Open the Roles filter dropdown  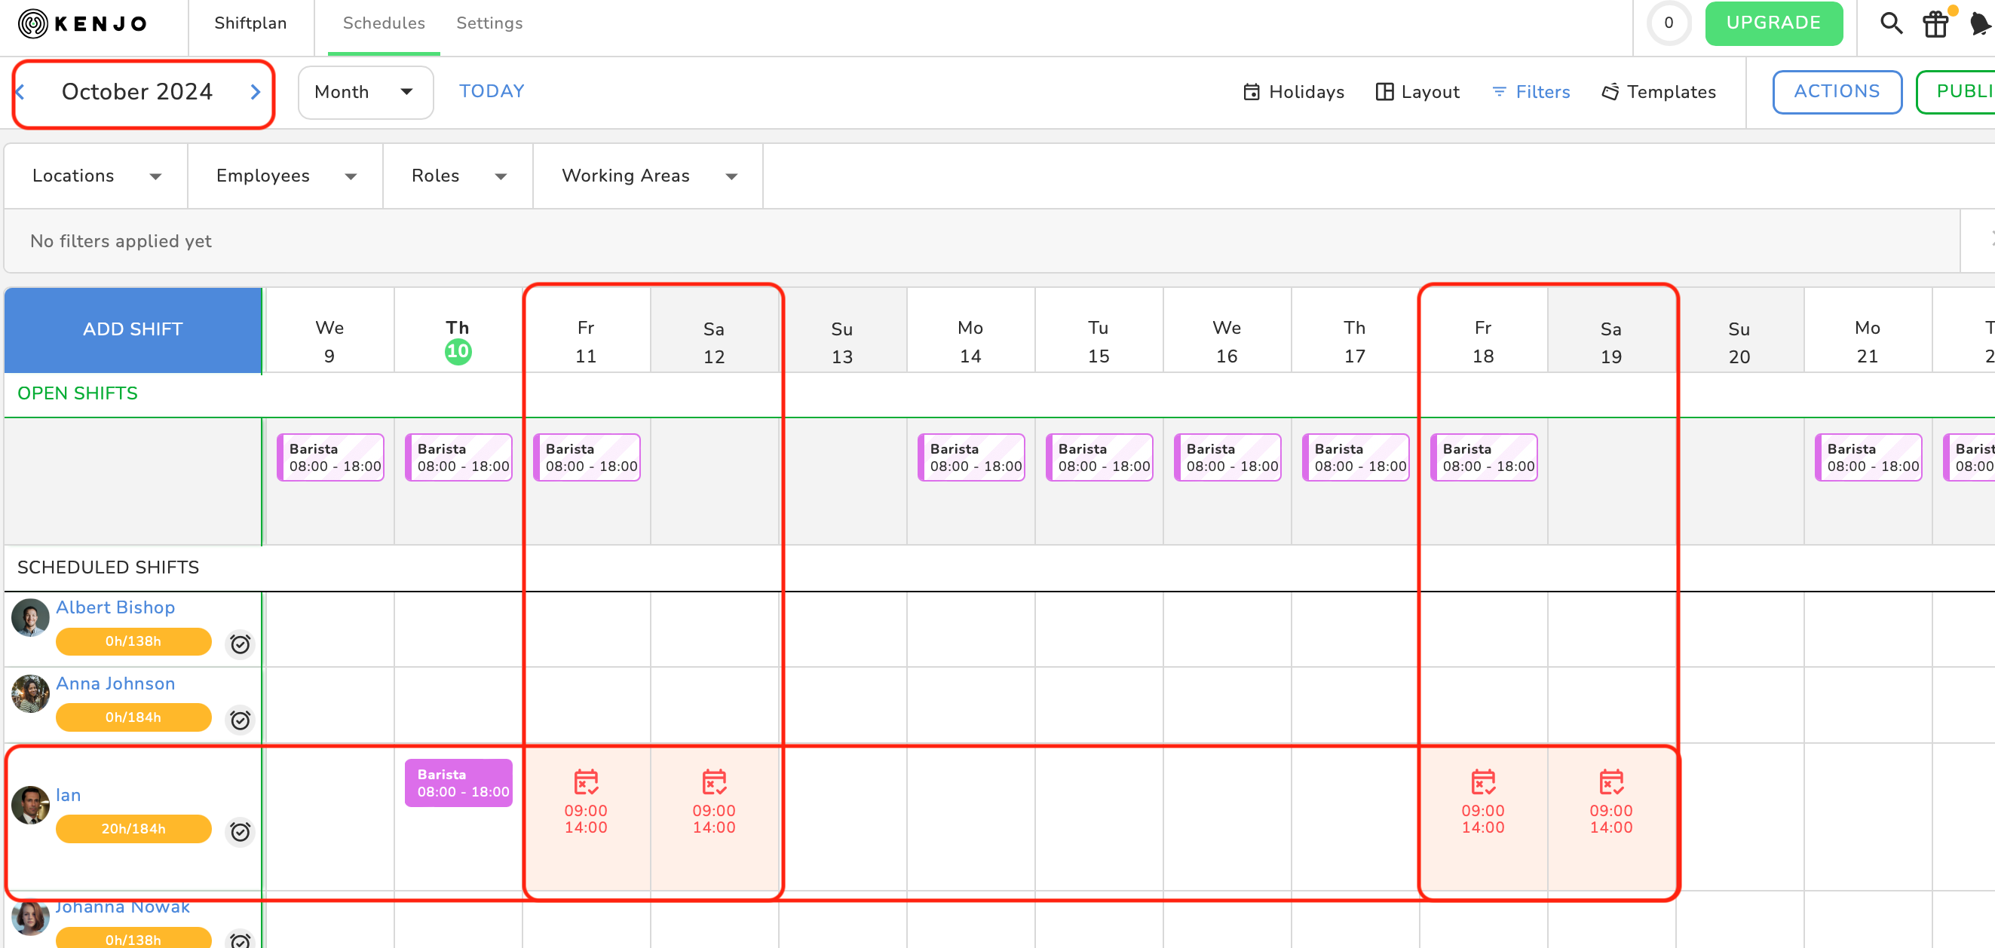[x=458, y=176]
